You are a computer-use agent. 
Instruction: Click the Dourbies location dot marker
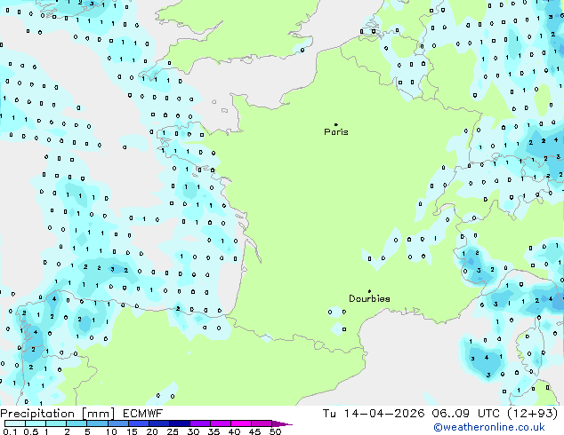coord(369,291)
